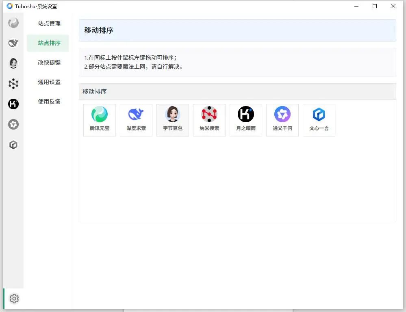406x312 pixels.
Task: Open Wenxin Yiyan icon in left sidebar
Action: pos(13,145)
